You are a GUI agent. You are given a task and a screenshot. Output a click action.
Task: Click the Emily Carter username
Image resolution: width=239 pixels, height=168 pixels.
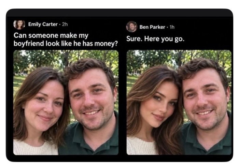[x=43, y=24]
